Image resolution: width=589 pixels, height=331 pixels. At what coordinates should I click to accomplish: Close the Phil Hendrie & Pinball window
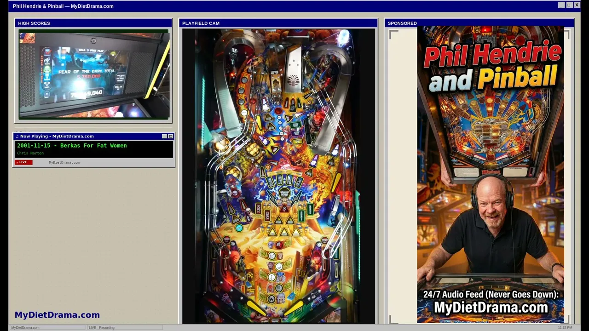[x=577, y=5]
